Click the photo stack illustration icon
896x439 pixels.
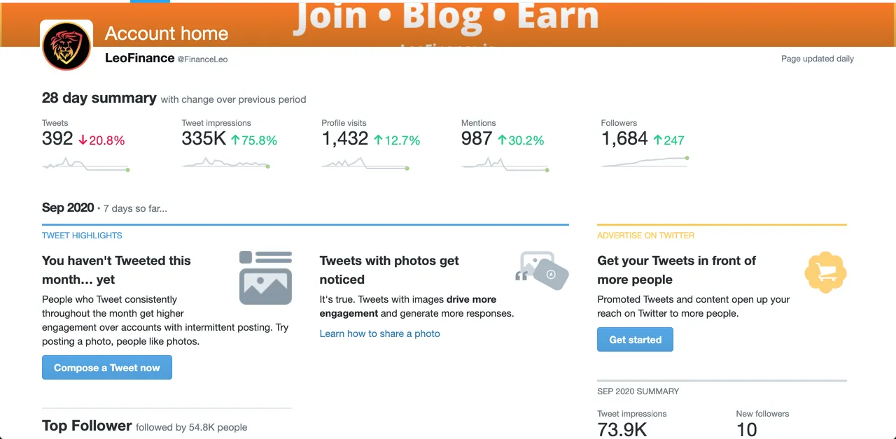point(542,271)
